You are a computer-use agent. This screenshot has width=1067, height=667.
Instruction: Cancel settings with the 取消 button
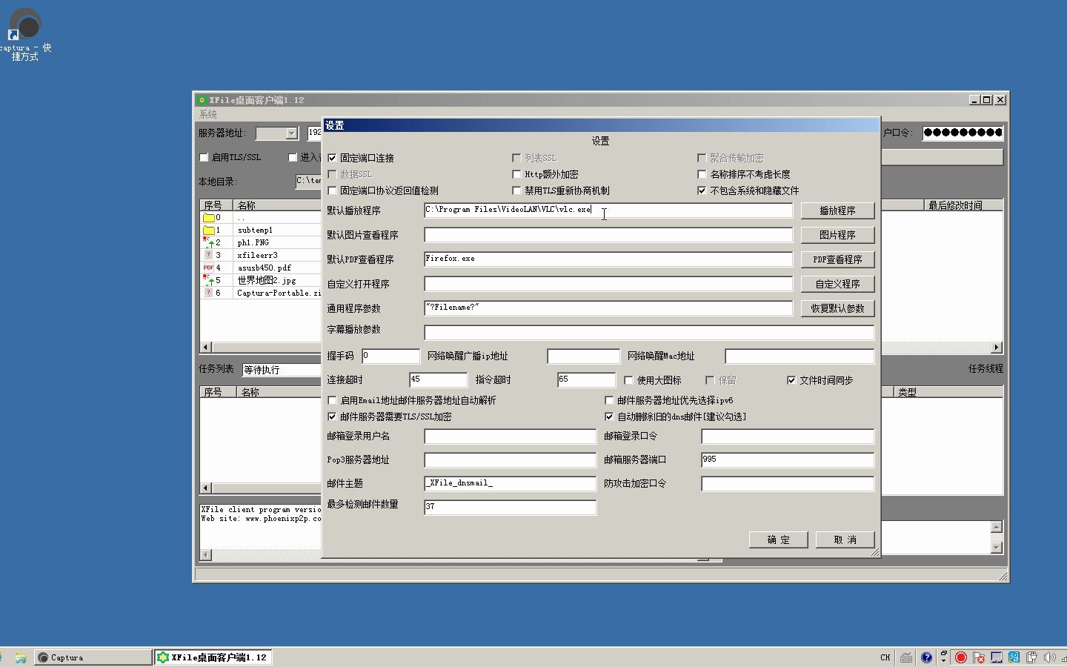(x=845, y=540)
